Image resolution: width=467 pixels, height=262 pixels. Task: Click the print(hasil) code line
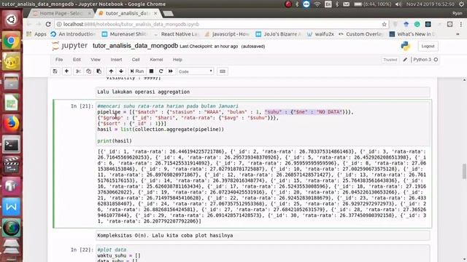(115, 140)
